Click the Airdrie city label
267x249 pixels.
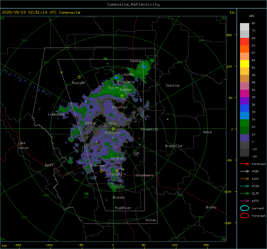pyautogui.click(x=117, y=158)
